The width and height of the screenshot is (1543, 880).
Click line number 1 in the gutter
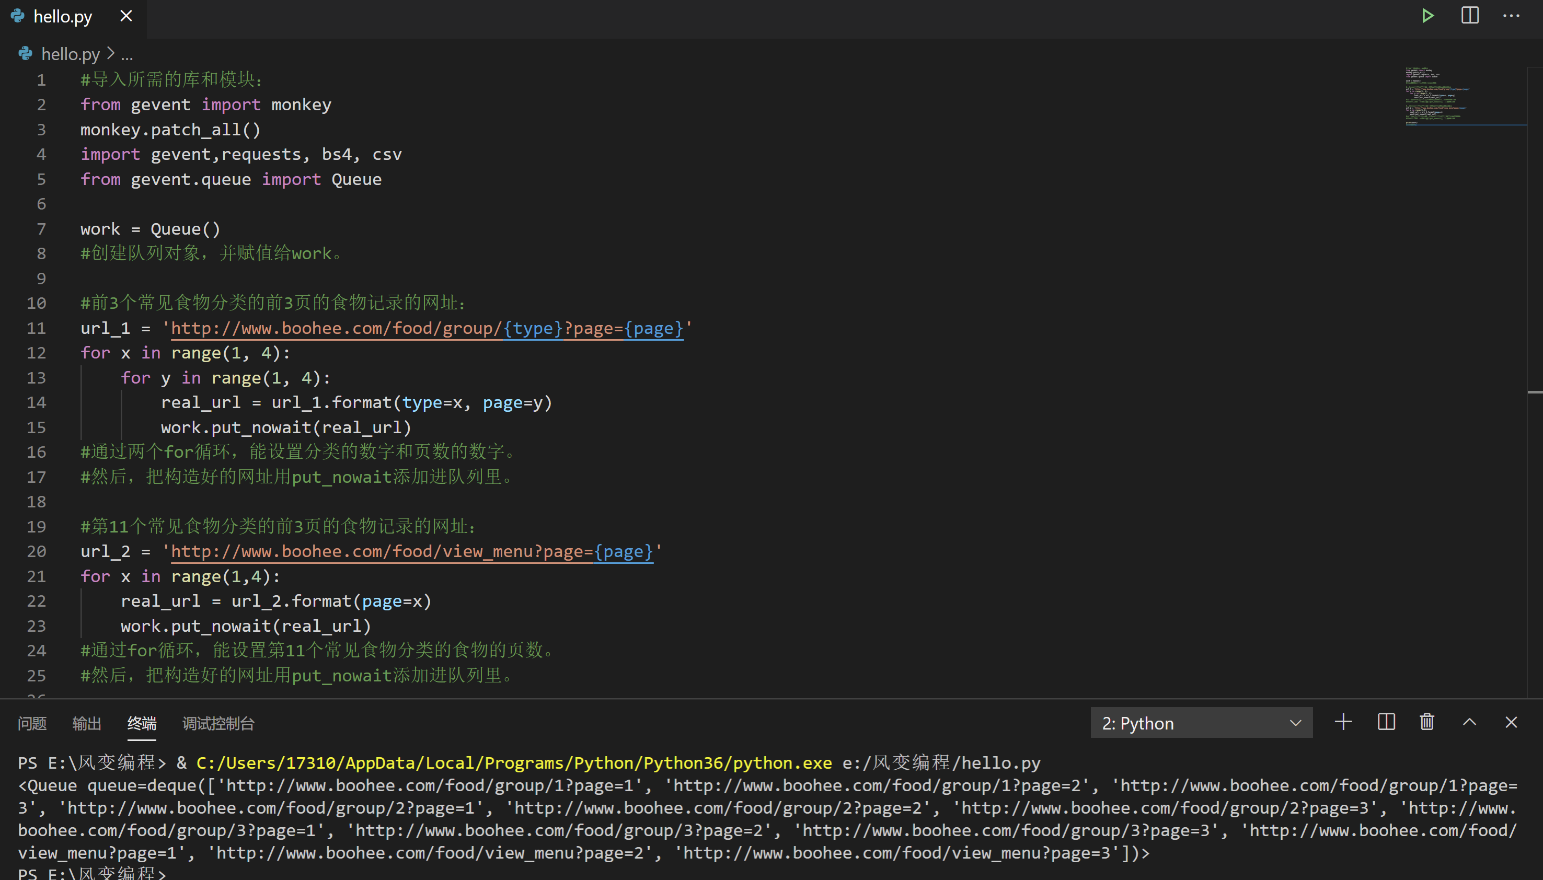click(x=41, y=80)
